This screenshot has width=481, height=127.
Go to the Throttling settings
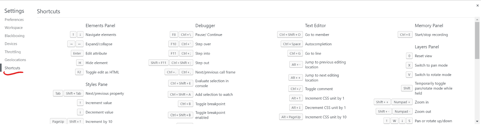[13, 52]
